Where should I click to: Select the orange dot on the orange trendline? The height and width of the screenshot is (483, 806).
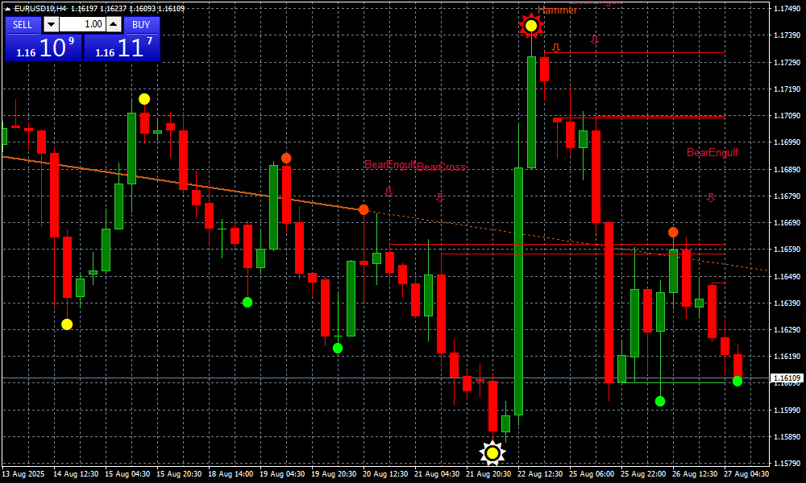click(x=364, y=209)
